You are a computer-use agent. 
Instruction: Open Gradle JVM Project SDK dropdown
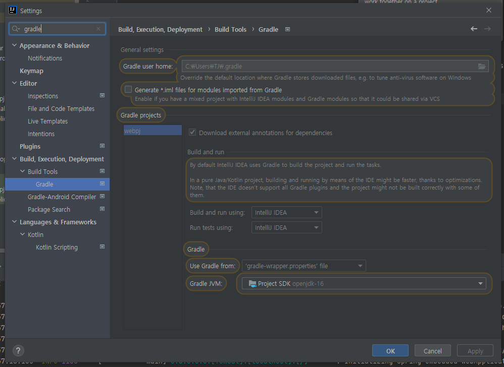click(x=364, y=284)
